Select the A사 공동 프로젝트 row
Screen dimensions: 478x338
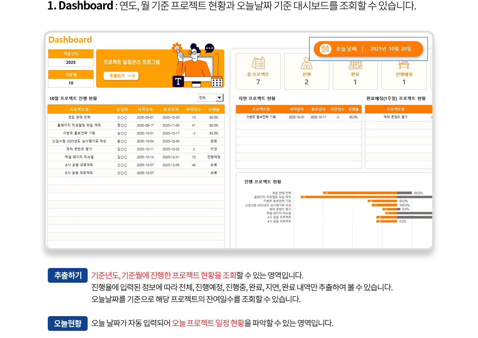pyautogui.click(x=136, y=165)
